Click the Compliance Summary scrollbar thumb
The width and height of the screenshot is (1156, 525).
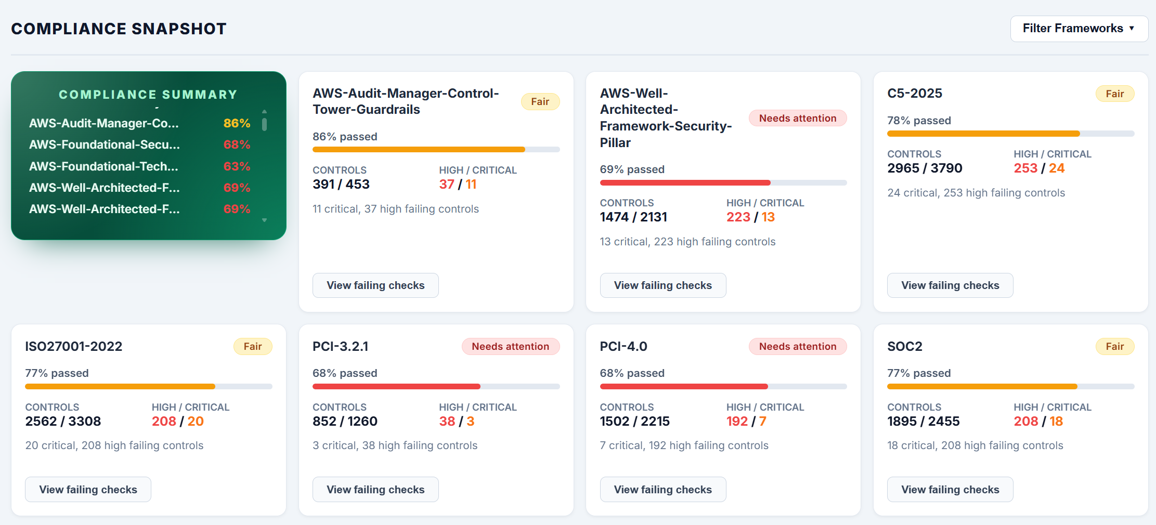click(264, 125)
